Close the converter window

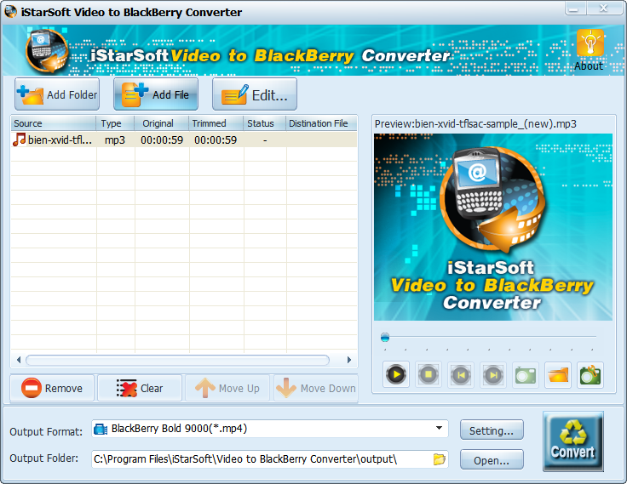tap(603, 9)
